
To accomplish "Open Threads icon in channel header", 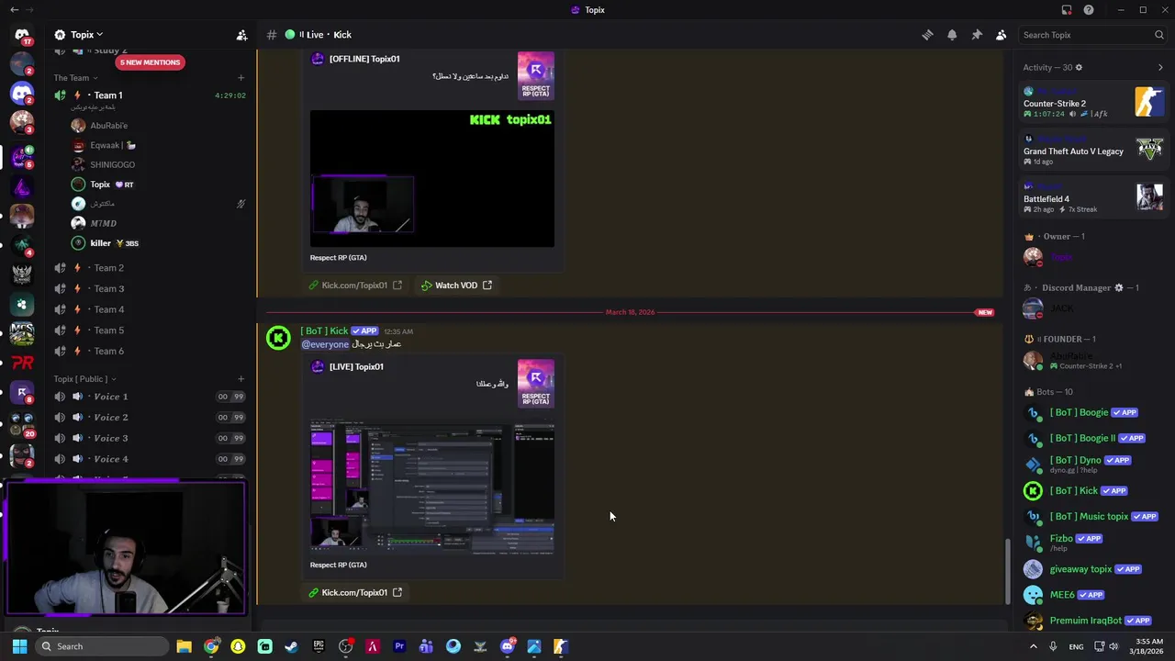I will (x=927, y=35).
